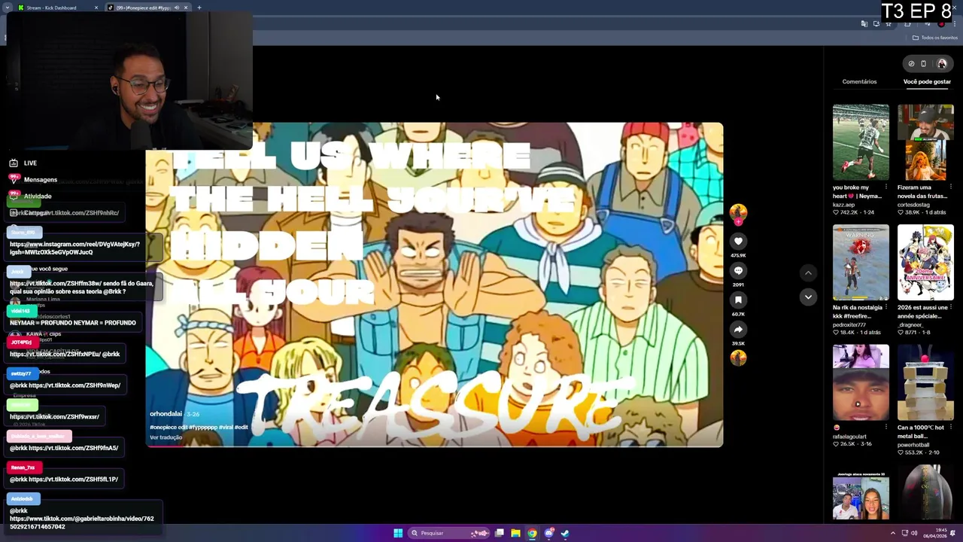
Task: Open Google Chrome from the taskbar
Action: pos(532,533)
